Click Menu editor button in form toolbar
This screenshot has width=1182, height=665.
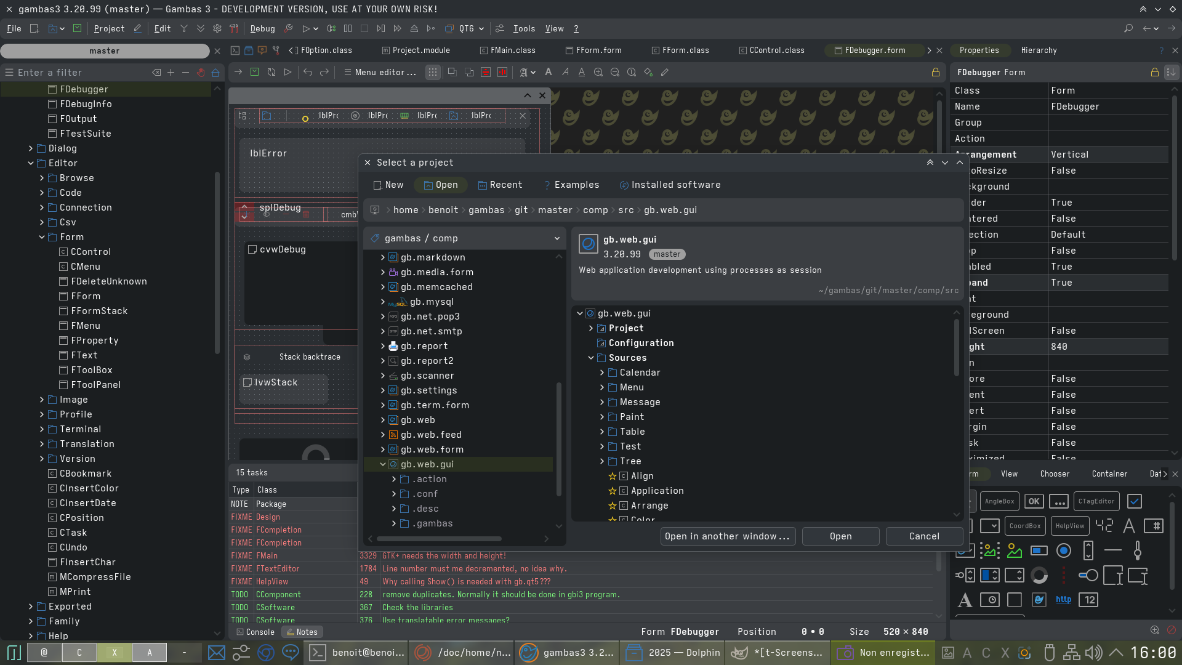tap(380, 73)
